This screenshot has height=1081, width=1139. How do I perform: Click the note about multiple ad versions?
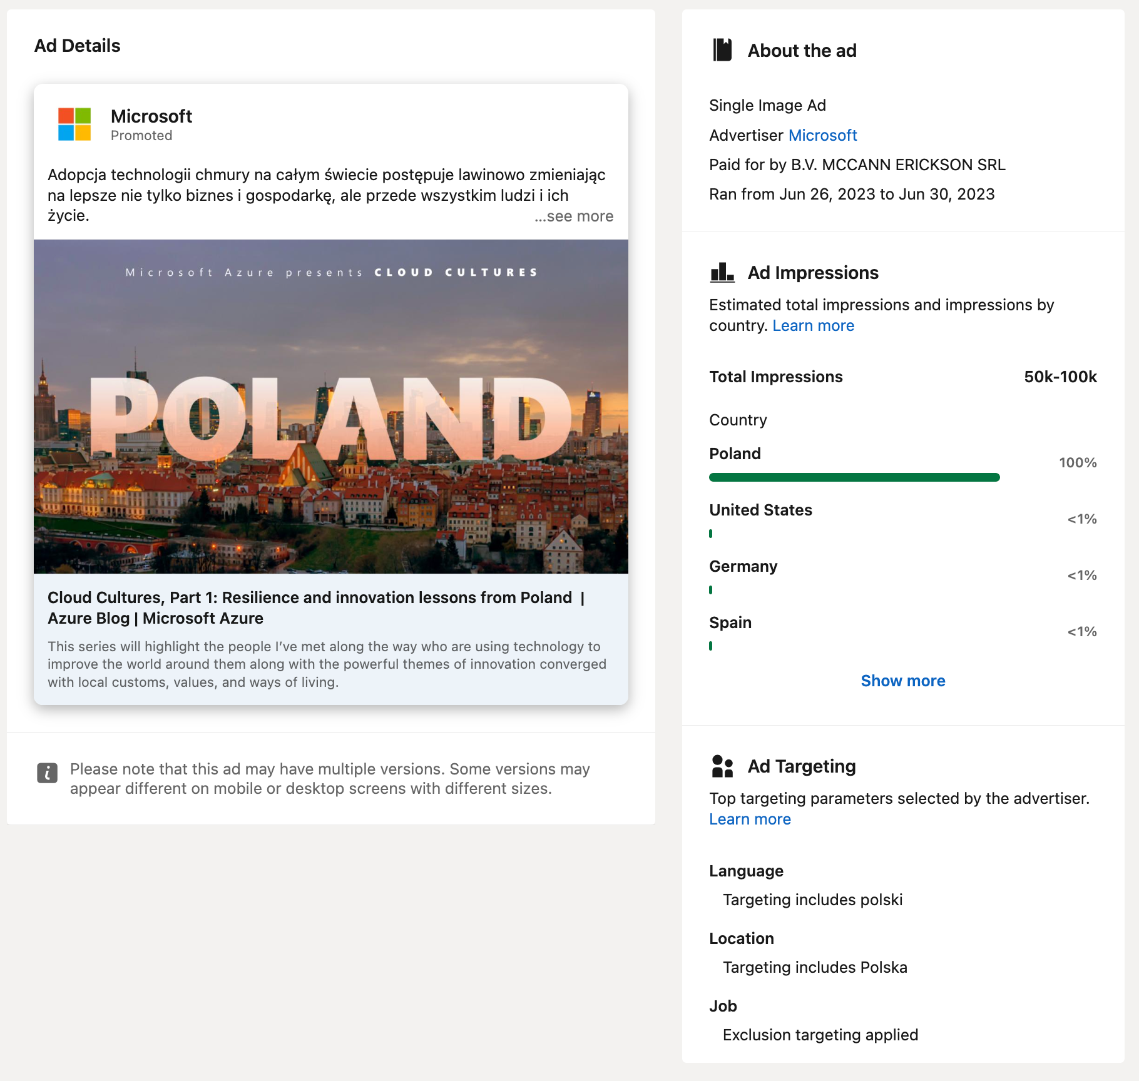coord(330,779)
